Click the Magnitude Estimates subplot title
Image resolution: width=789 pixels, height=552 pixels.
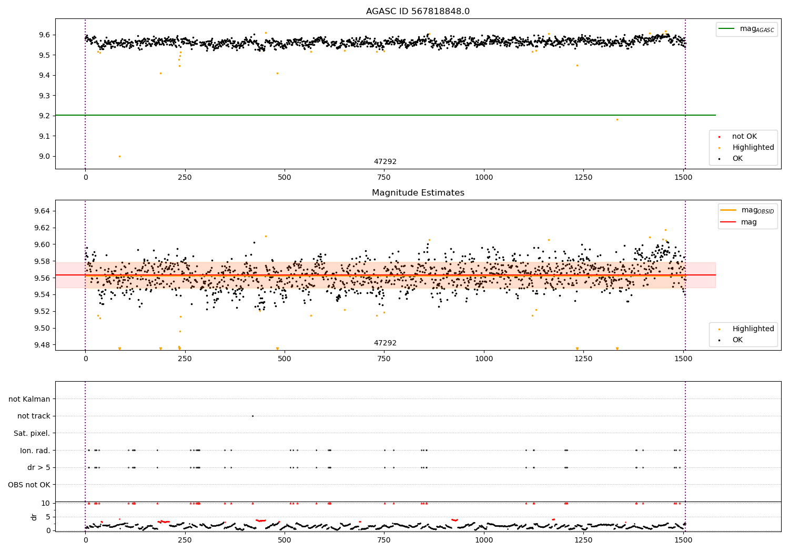click(x=418, y=193)
